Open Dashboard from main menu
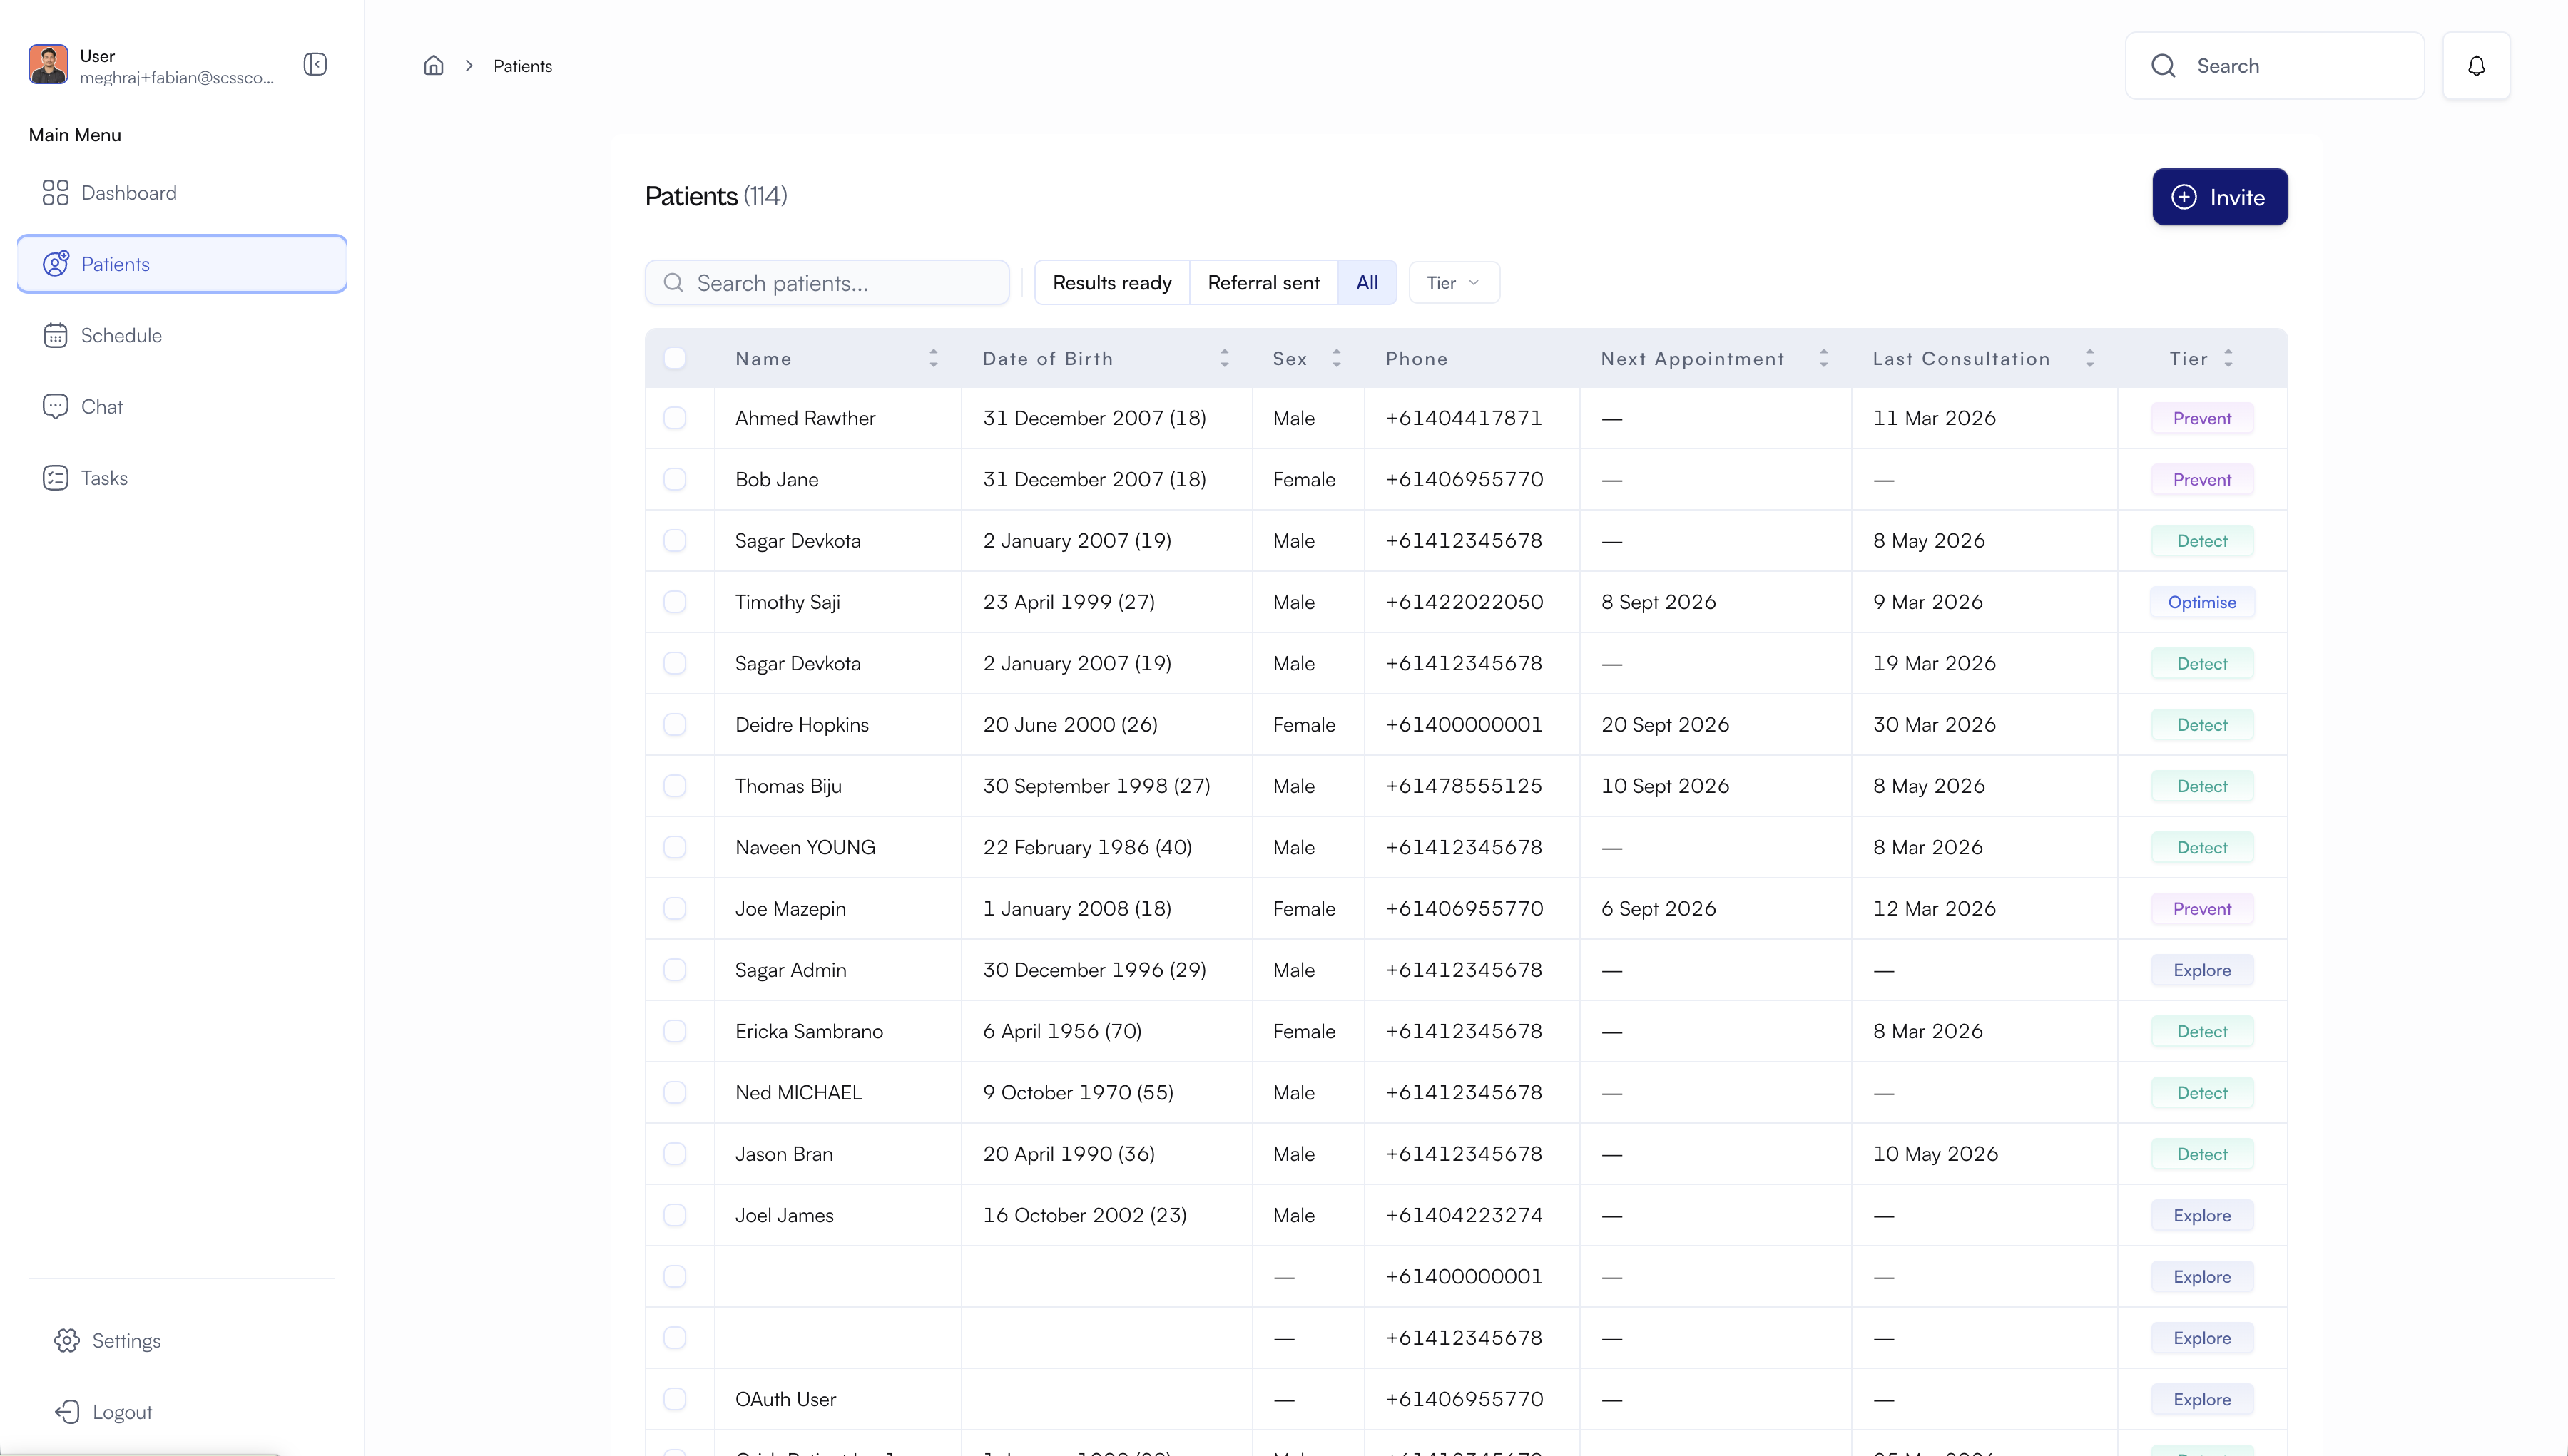This screenshot has width=2568, height=1456. tap(182, 193)
